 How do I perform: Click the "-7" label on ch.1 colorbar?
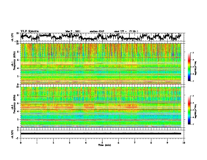pos(193,81)
